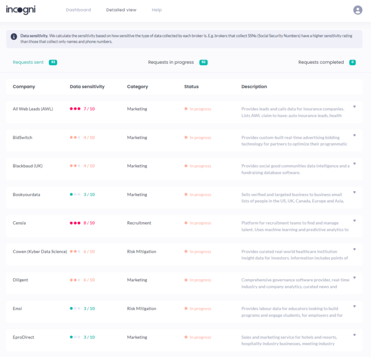Open the Help navigation item
This screenshot has height=357, width=371.
pyautogui.click(x=157, y=10)
